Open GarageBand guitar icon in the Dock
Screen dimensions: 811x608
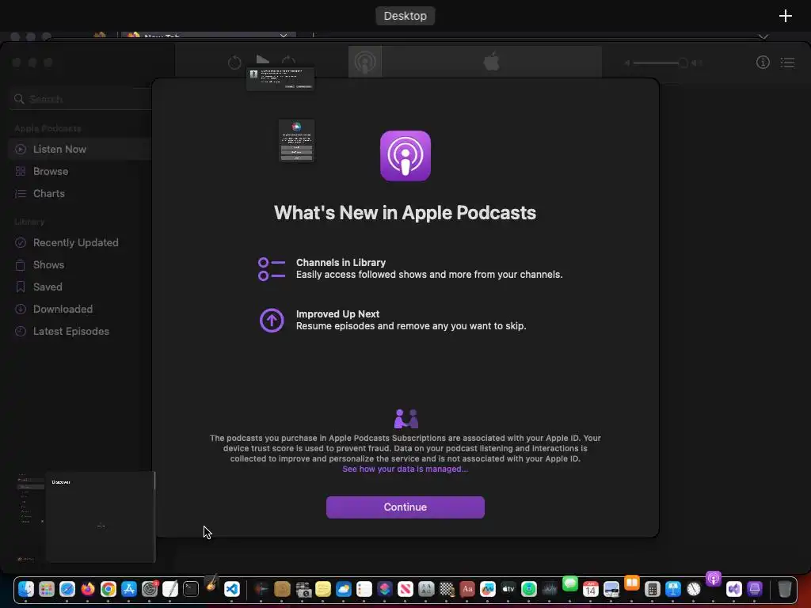coord(211,583)
